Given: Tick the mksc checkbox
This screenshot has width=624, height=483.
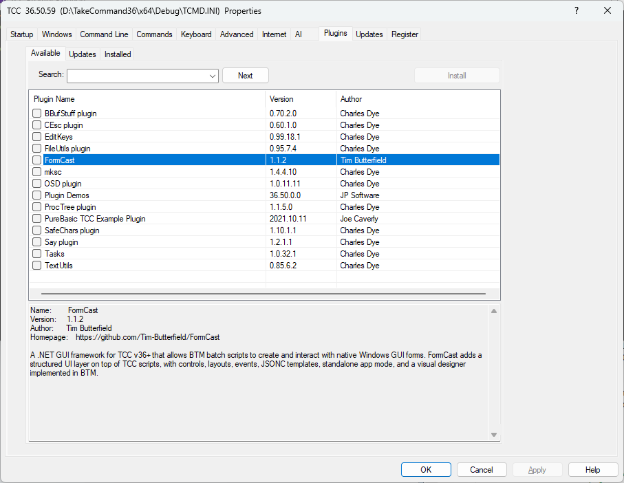Looking at the screenshot, I should tap(36, 172).
